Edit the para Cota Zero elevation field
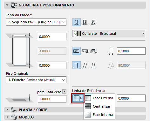 [x=52, y=99]
